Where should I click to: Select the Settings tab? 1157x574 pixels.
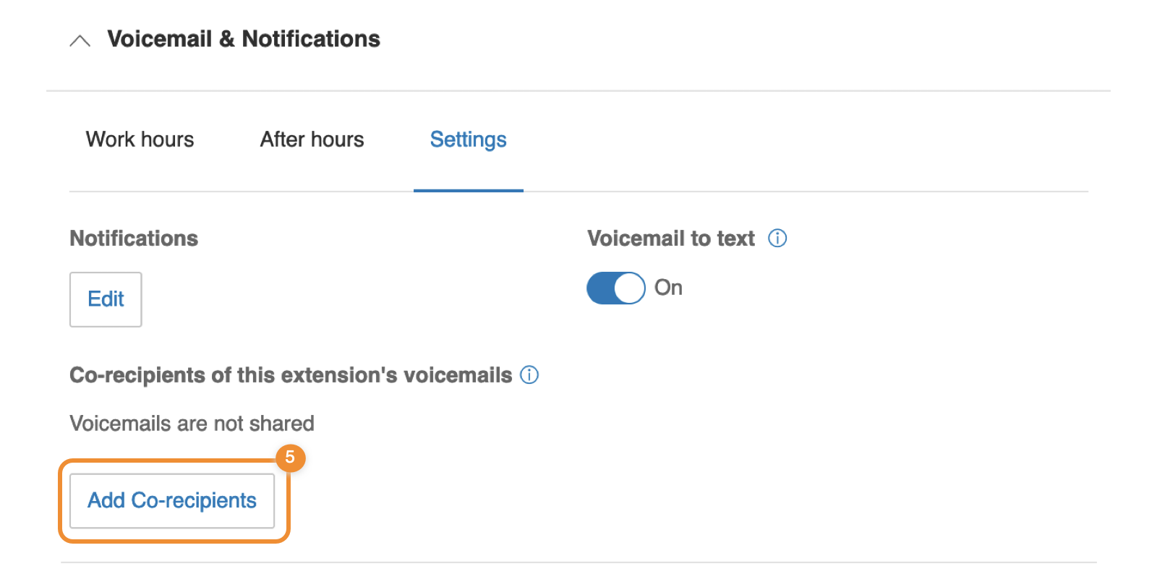(x=468, y=140)
